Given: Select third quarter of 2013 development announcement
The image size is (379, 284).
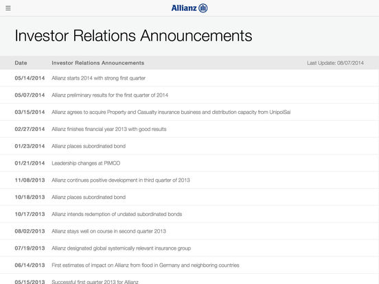Looking at the screenshot, I should click(189, 180).
